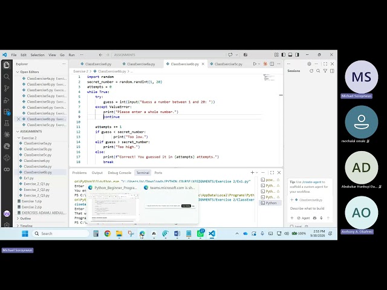Open the Selection menu
This screenshot has height=290, width=387.
37,55
